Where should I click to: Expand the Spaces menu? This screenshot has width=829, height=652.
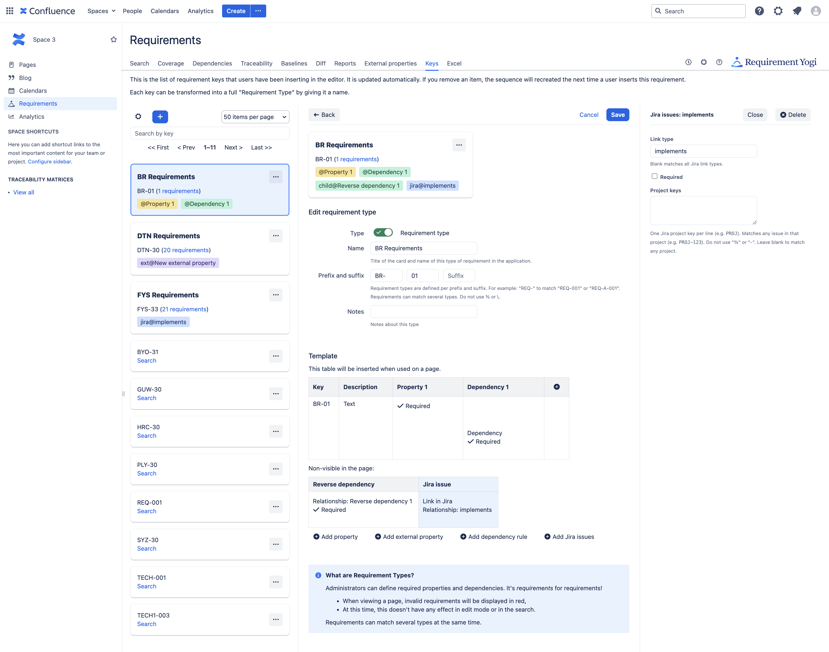point(101,11)
